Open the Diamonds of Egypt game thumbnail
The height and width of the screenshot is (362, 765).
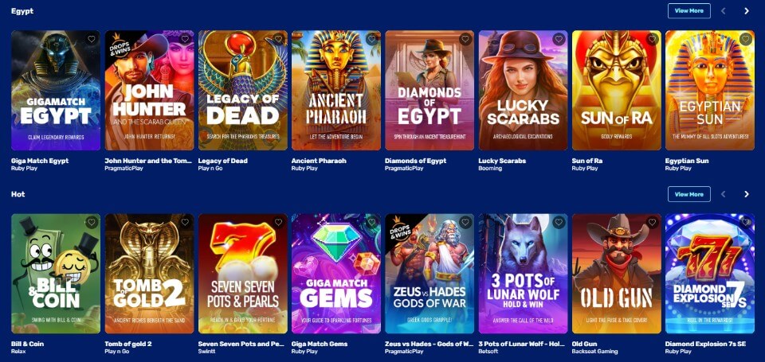pos(430,90)
